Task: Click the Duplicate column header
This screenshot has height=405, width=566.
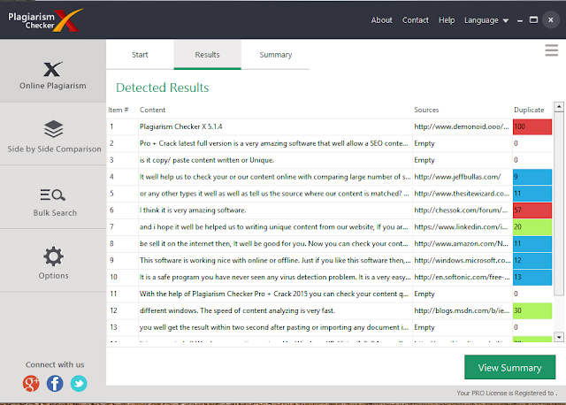Action: click(x=529, y=110)
